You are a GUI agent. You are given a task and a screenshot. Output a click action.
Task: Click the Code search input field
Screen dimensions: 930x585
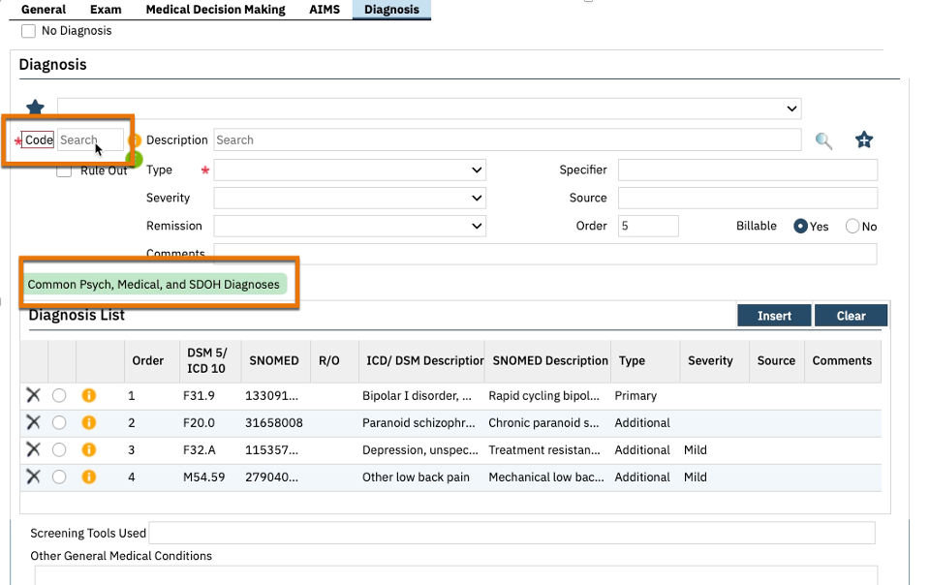[90, 140]
